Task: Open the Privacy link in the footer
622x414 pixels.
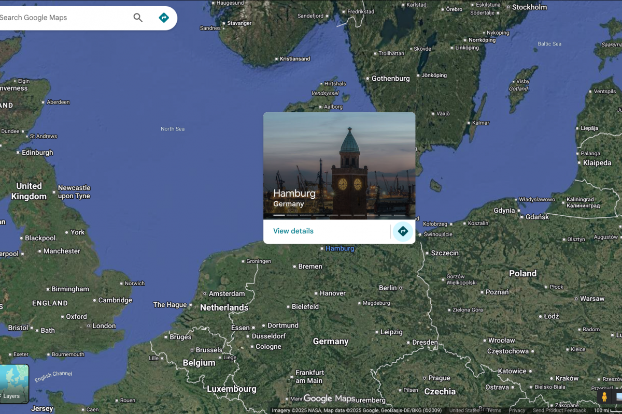Action: 517,409
